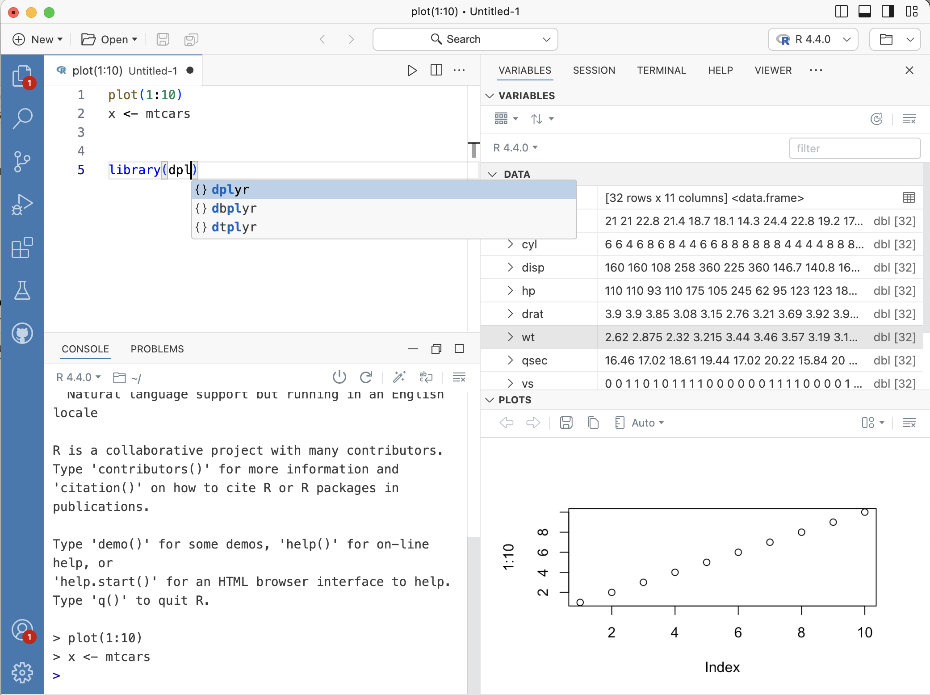Open the Source Control sidebar view
Screen dimensions: 930x695
pyautogui.click(x=22, y=161)
